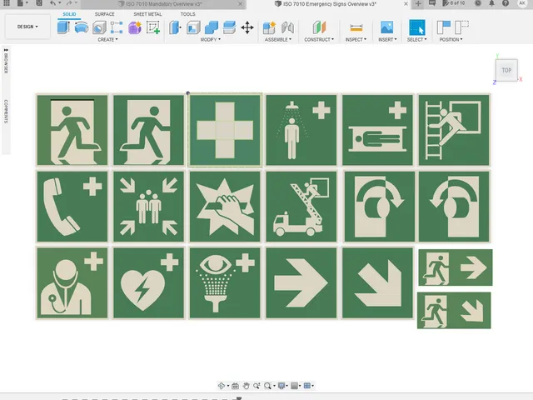The image size is (533, 400).
Task: Click the dashed rectangle pattern tool icon
Action: pos(117,27)
